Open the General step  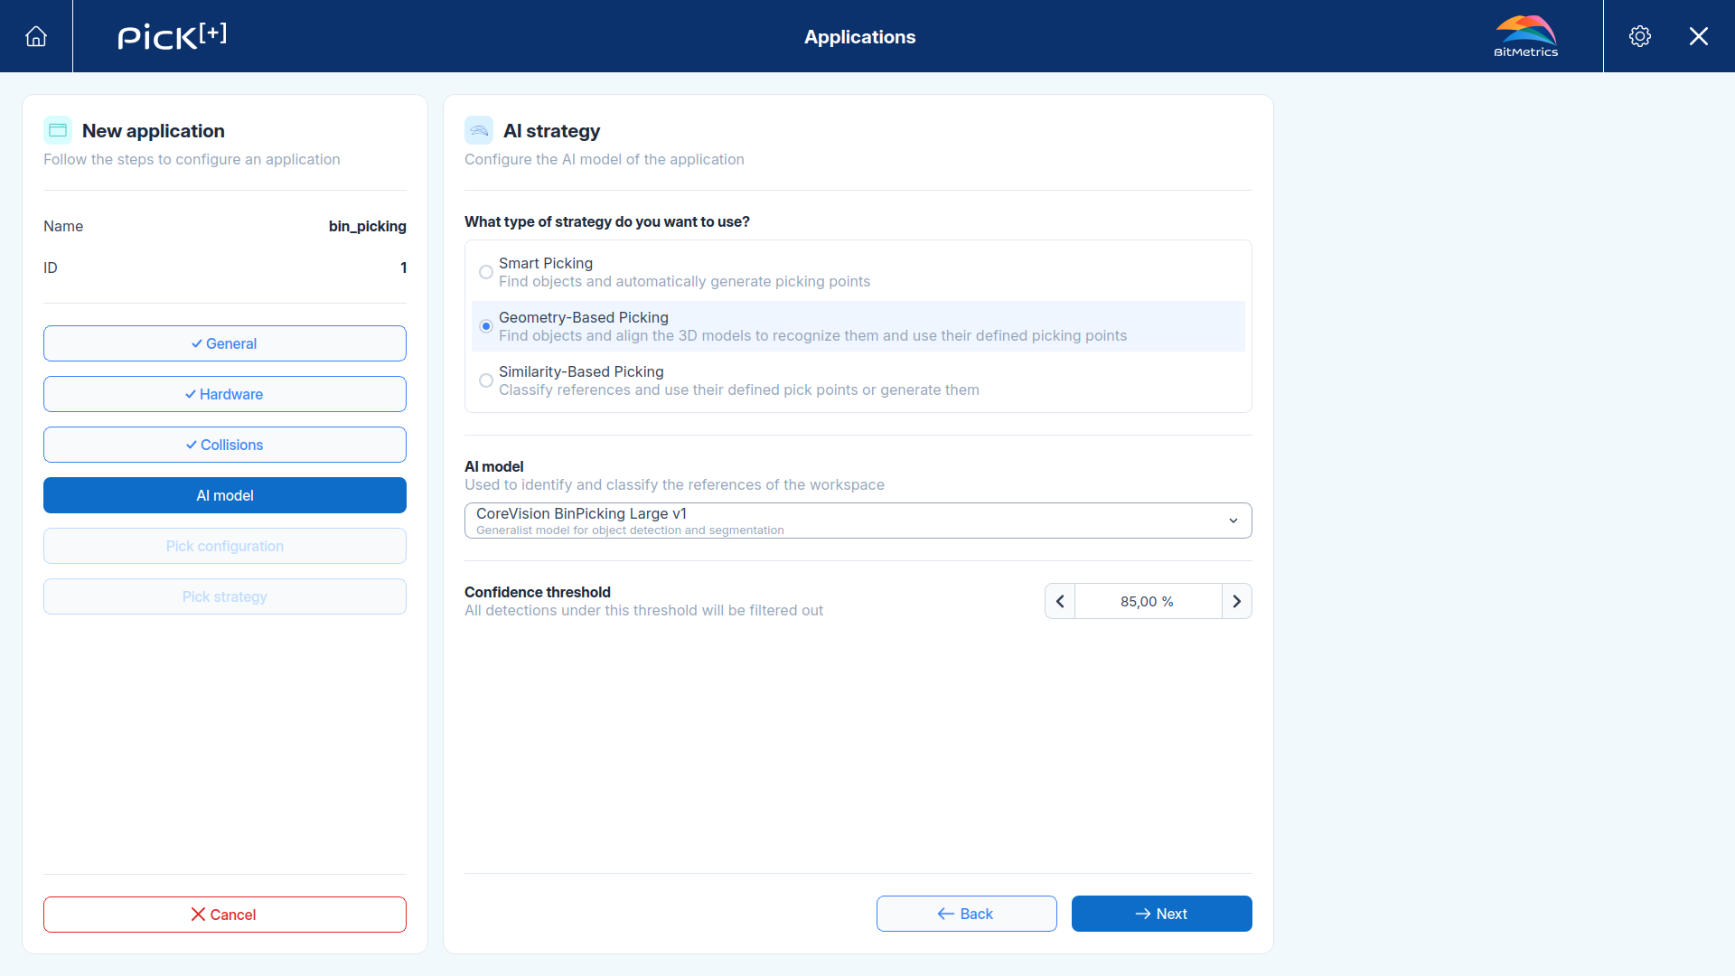[x=225, y=343]
